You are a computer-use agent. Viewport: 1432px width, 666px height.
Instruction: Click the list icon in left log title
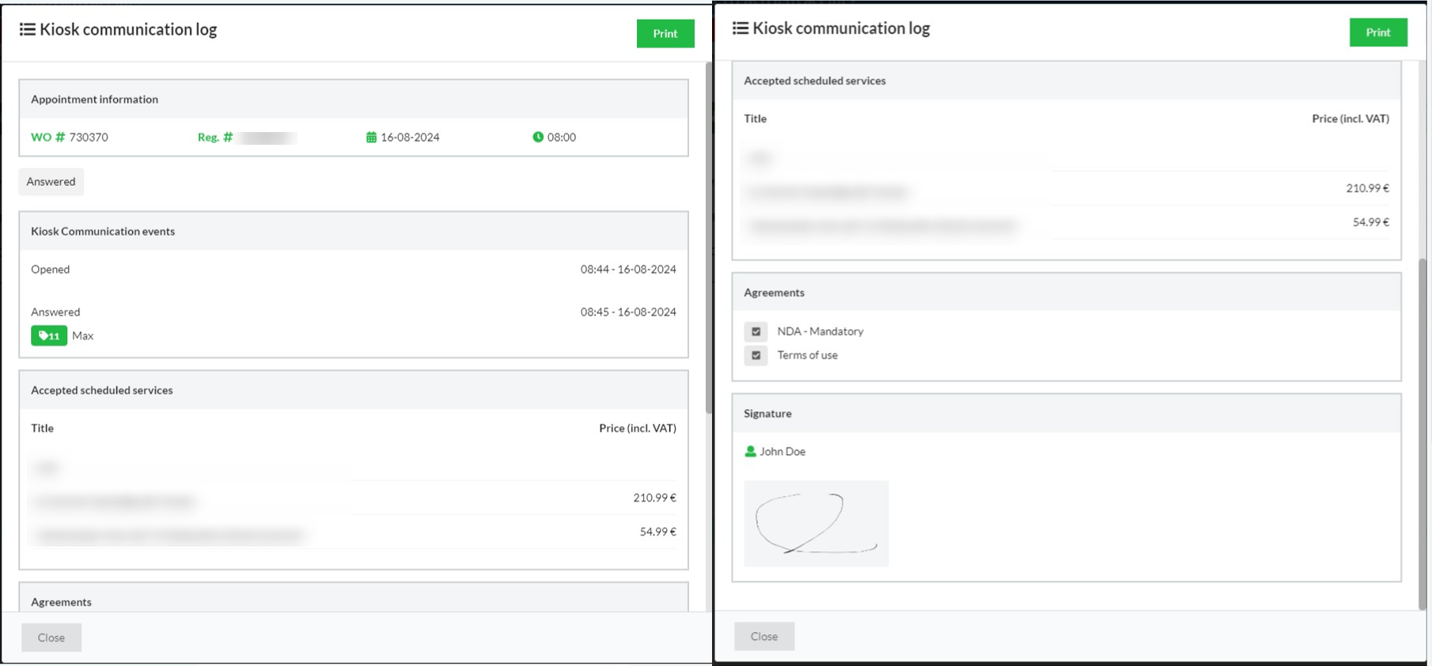pyautogui.click(x=27, y=30)
